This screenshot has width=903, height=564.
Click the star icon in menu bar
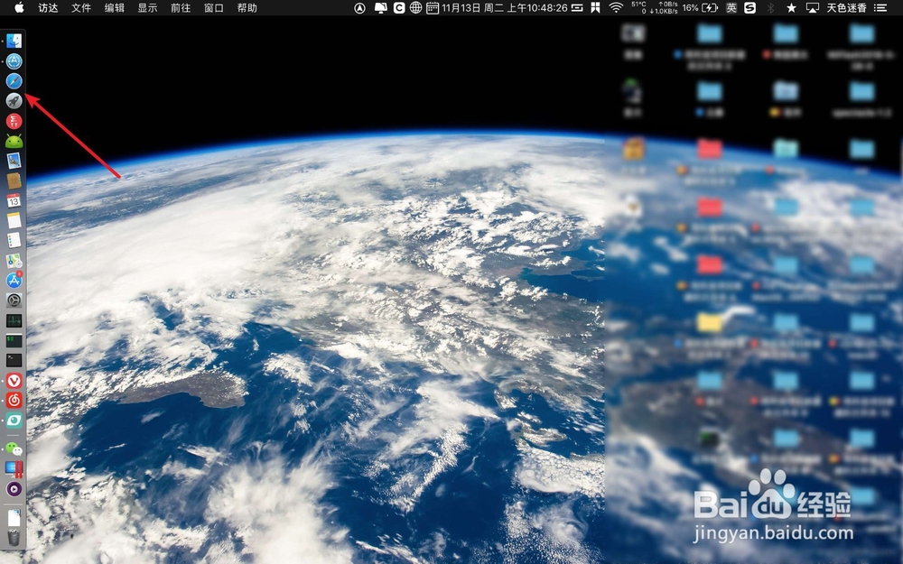point(791,8)
